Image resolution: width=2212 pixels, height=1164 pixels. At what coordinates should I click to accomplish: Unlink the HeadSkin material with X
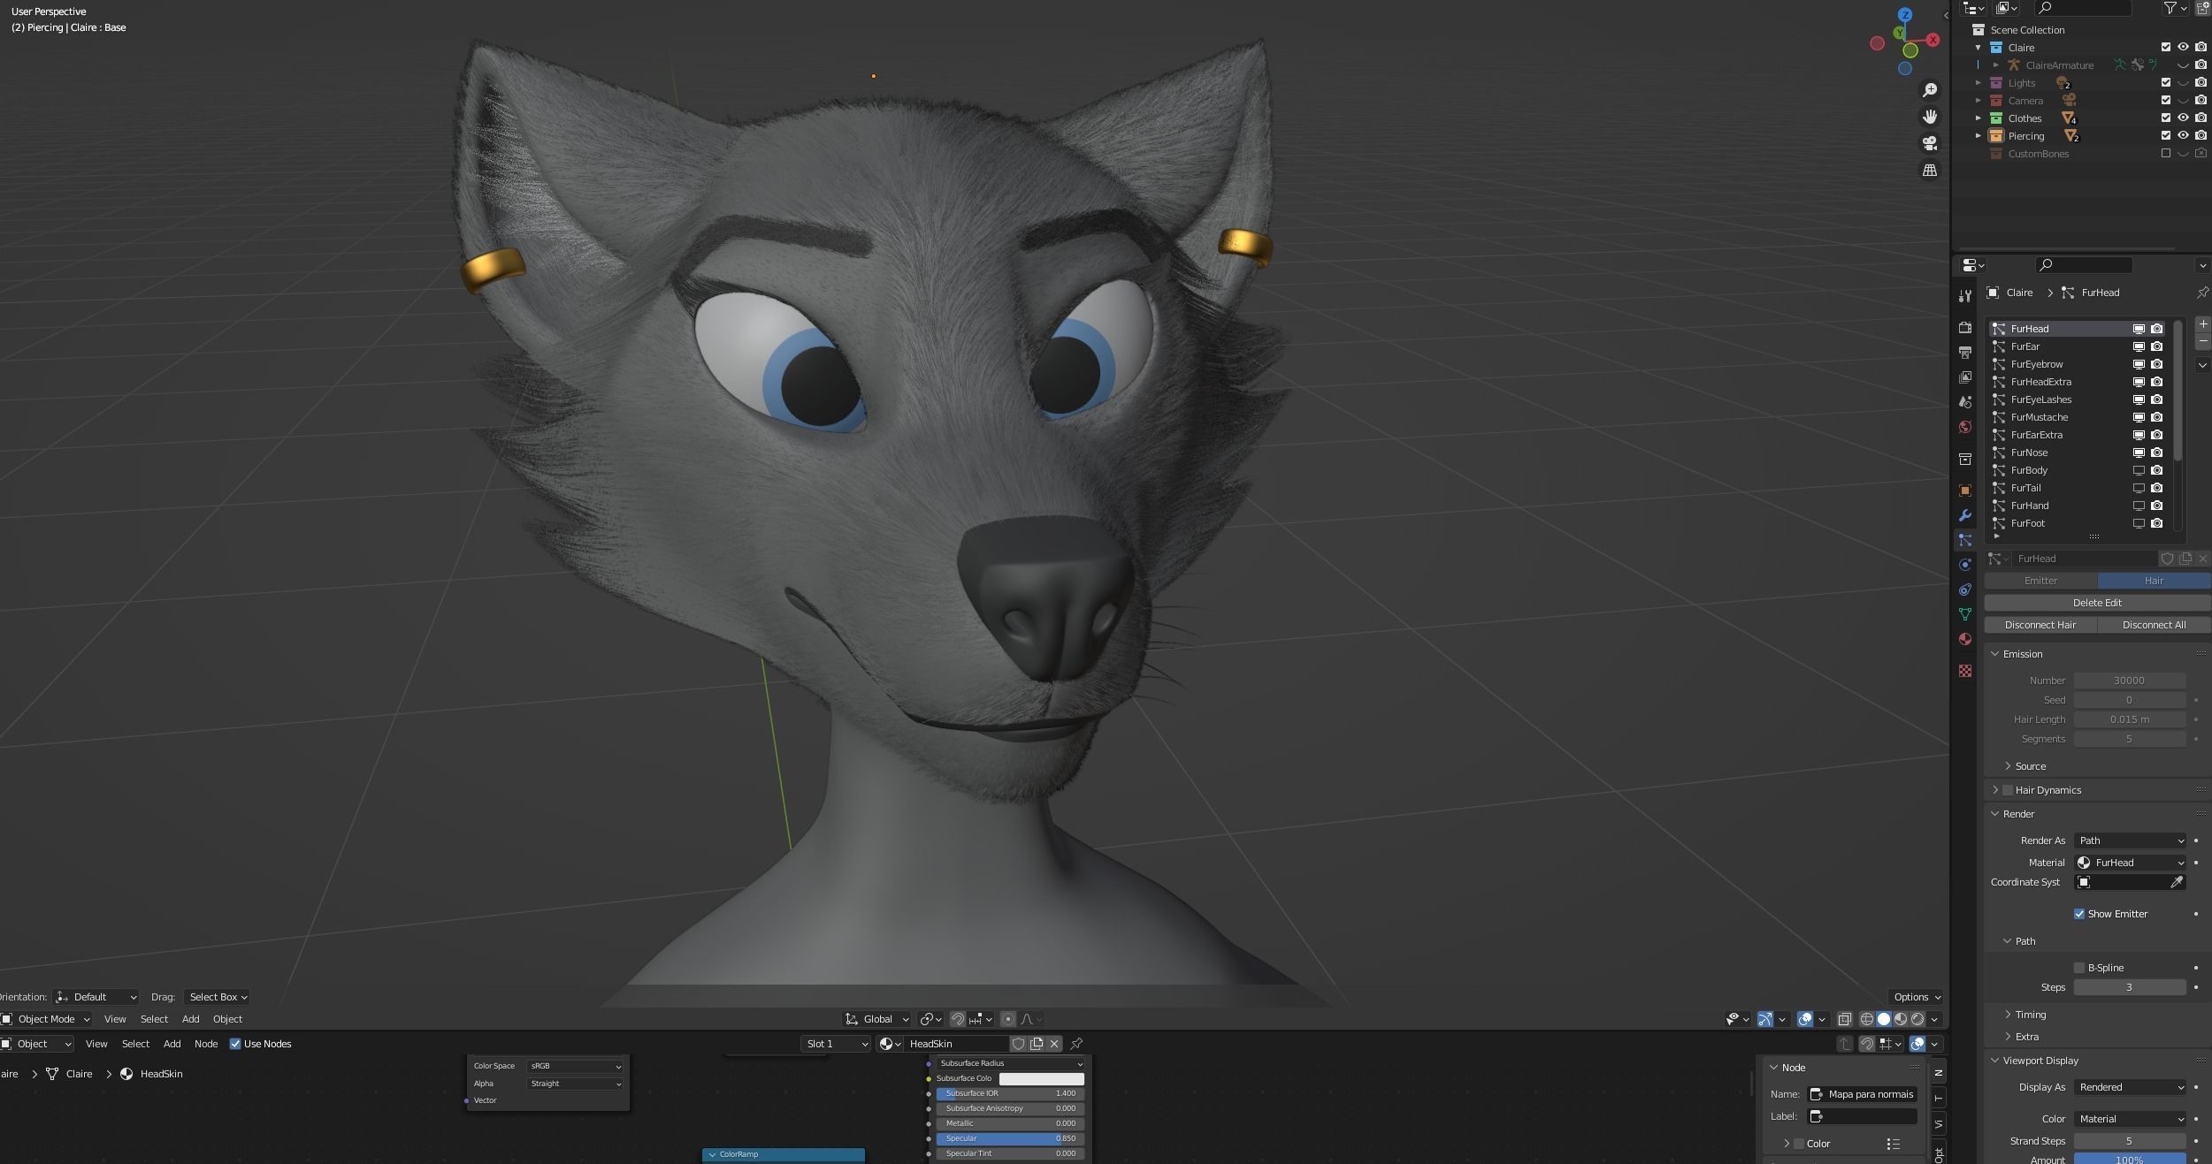click(1054, 1044)
